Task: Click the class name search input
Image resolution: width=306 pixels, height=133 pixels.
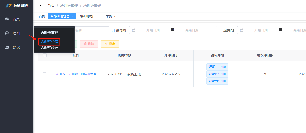Action: (92, 30)
